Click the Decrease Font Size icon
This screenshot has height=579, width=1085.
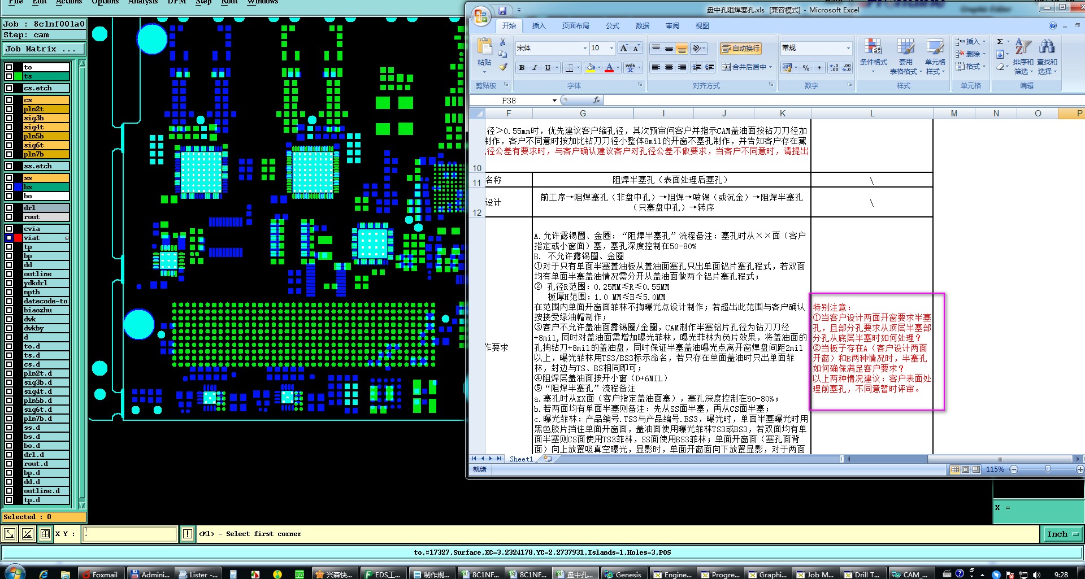point(636,48)
